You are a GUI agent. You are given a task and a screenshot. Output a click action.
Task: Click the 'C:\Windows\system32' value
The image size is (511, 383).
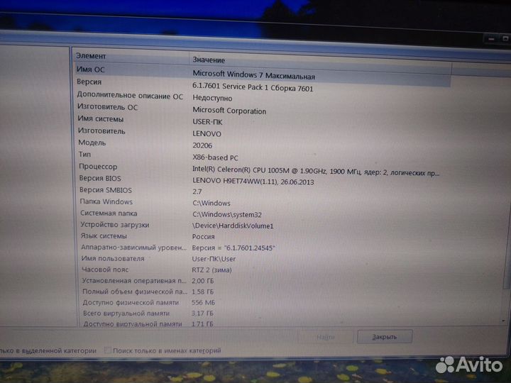pyautogui.click(x=227, y=215)
